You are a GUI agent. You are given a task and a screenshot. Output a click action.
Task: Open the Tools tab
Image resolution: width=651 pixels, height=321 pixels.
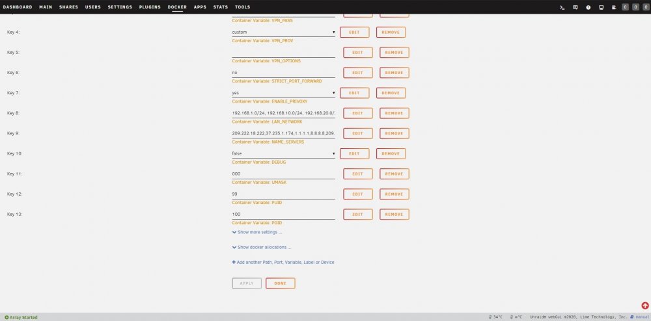click(x=242, y=7)
